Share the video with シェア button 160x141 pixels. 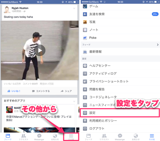[x=66, y=91]
